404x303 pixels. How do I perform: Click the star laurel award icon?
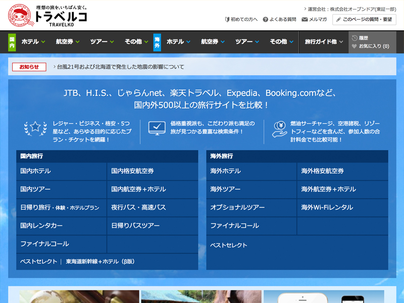click(35, 128)
